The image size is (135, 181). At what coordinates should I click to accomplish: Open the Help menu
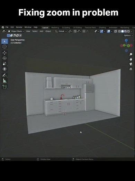[x=35, y=27]
